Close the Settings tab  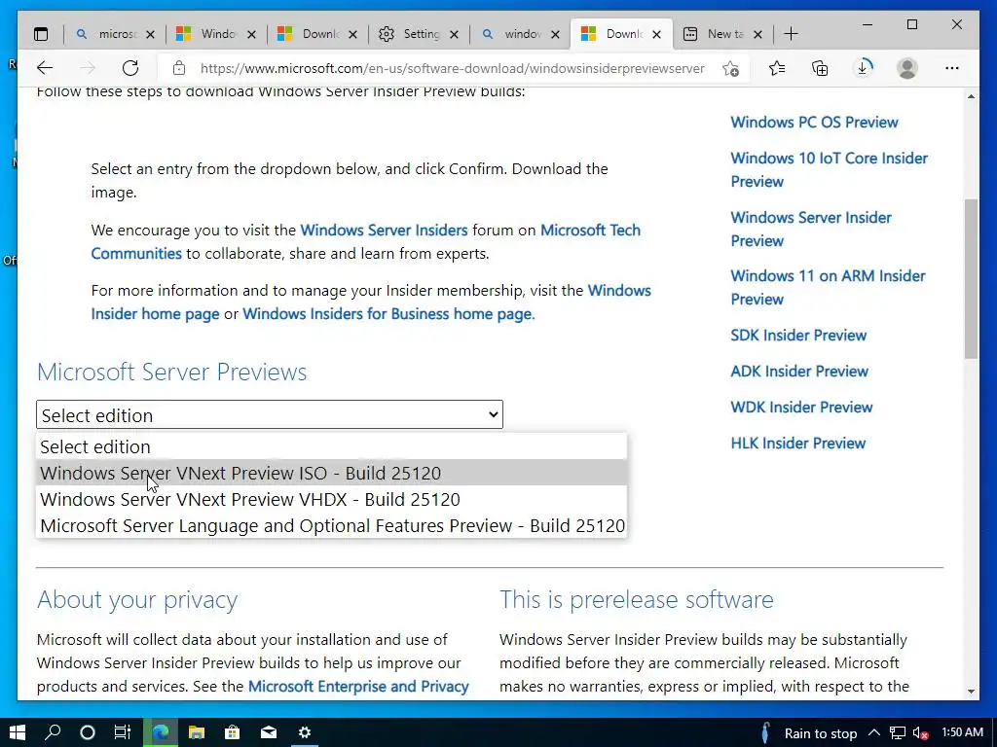(x=454, y=34)
